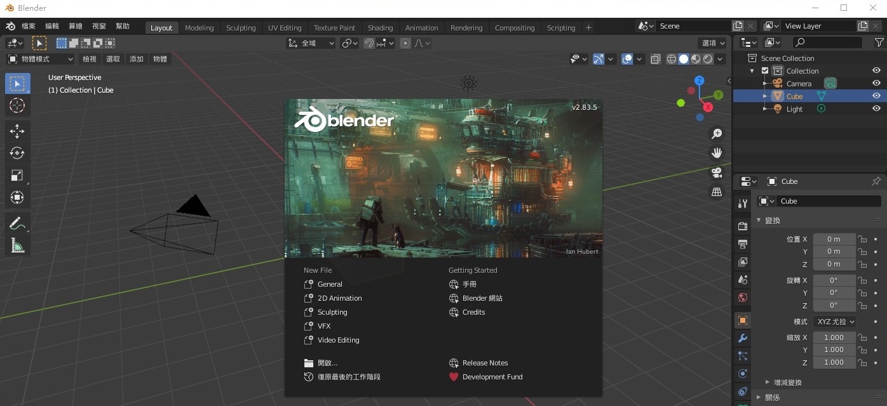Open the Release Notes link
887x406 pixels.
pyautogui.click(x=485, y=363)
